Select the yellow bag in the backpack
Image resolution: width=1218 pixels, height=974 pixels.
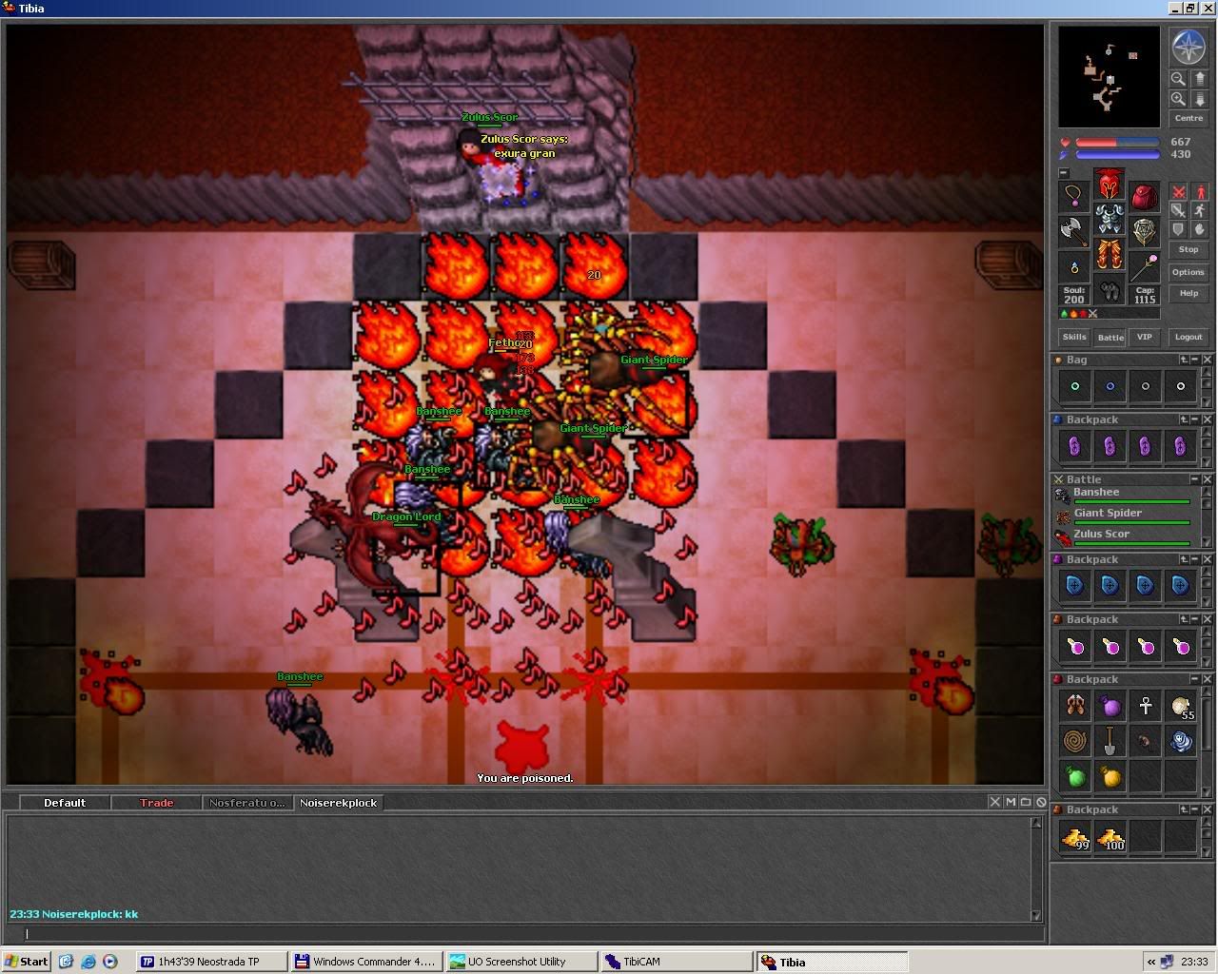point(1110,776)
